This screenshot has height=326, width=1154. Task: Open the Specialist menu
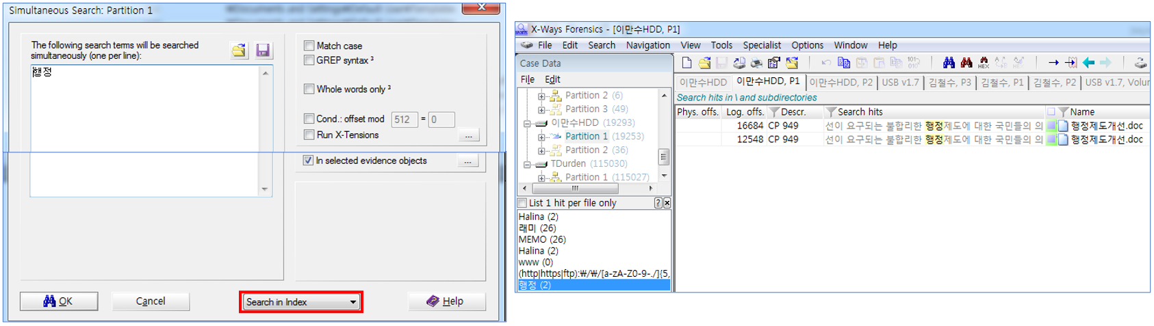762,45
